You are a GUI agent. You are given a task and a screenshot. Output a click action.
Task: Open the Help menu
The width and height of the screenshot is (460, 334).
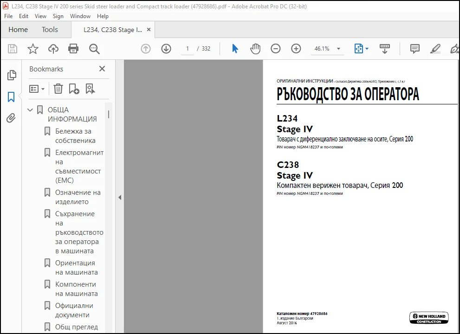click(x=103, y=16)
